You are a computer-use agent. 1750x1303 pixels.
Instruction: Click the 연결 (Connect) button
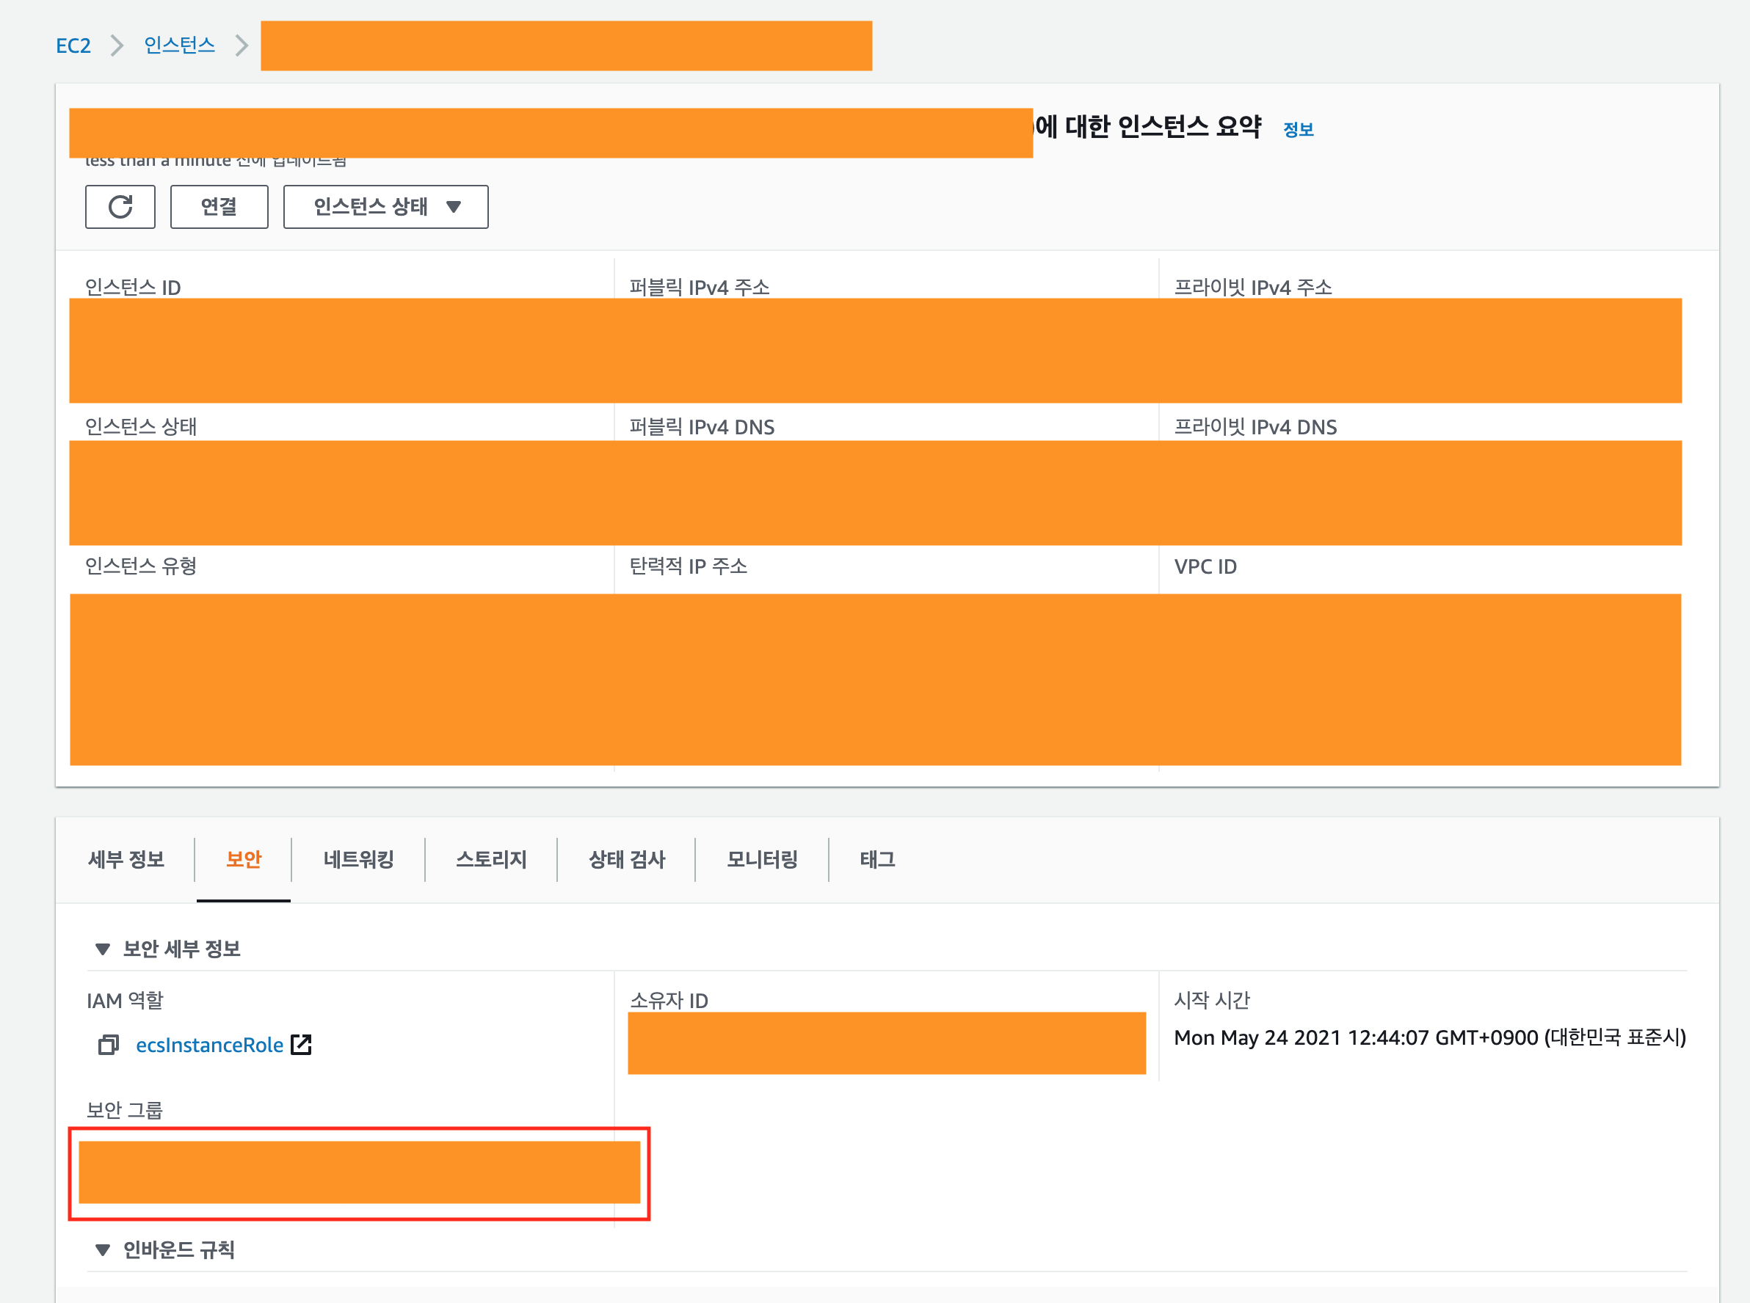tap(219, 207)
